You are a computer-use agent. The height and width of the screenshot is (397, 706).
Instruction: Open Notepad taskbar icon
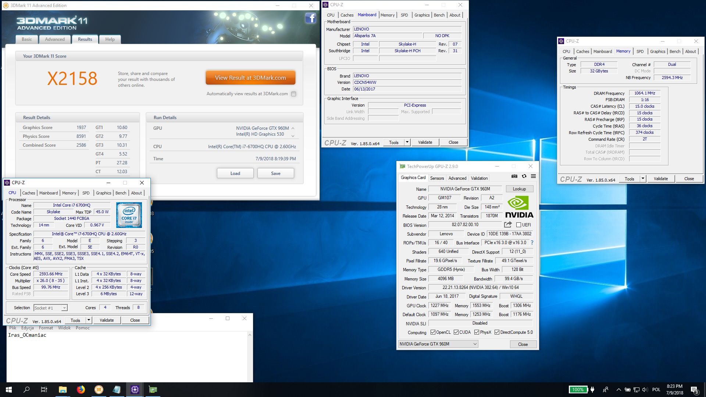click(117, 390)
